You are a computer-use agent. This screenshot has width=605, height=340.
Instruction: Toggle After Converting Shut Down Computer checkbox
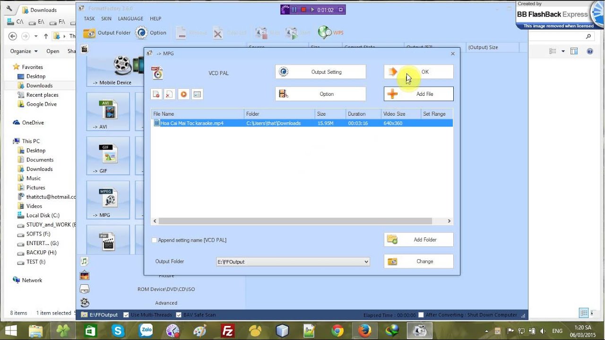tap(421, 315)
